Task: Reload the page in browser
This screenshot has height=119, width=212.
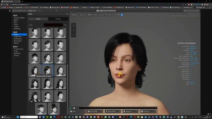Action: tap(7, 4)
